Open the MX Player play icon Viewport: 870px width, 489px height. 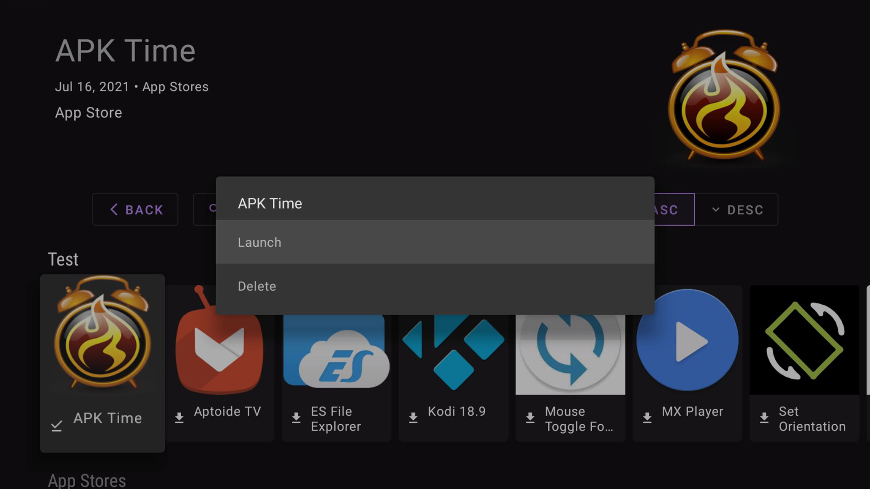pos(687,340)
